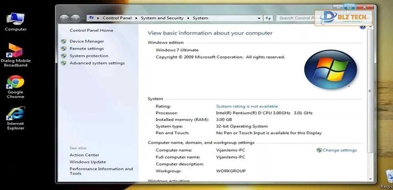Screen dimensions: 393x190
Task: Open Remote settings link
Action: [87, 49]
